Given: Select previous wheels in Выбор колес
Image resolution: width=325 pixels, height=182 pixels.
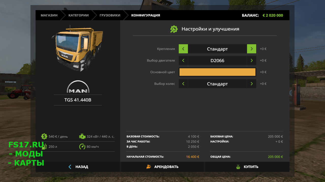Looking at the screenshot, I should click(x=183, y=84).
